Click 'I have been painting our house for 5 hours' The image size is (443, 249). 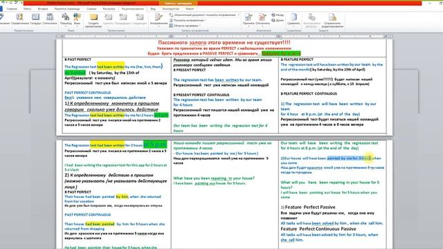coord(209,183)
